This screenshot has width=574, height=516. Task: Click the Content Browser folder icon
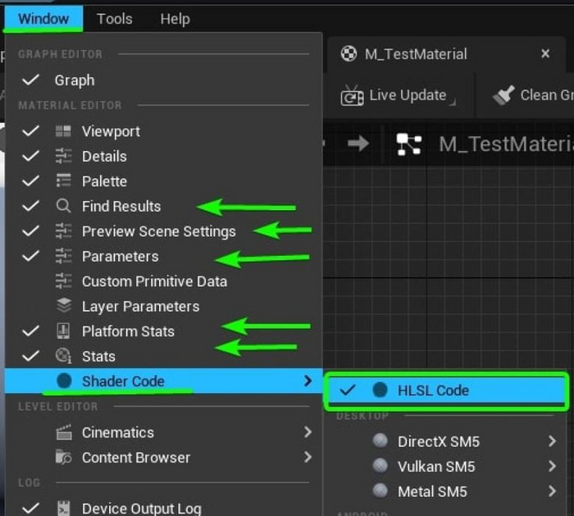(63, 457)
